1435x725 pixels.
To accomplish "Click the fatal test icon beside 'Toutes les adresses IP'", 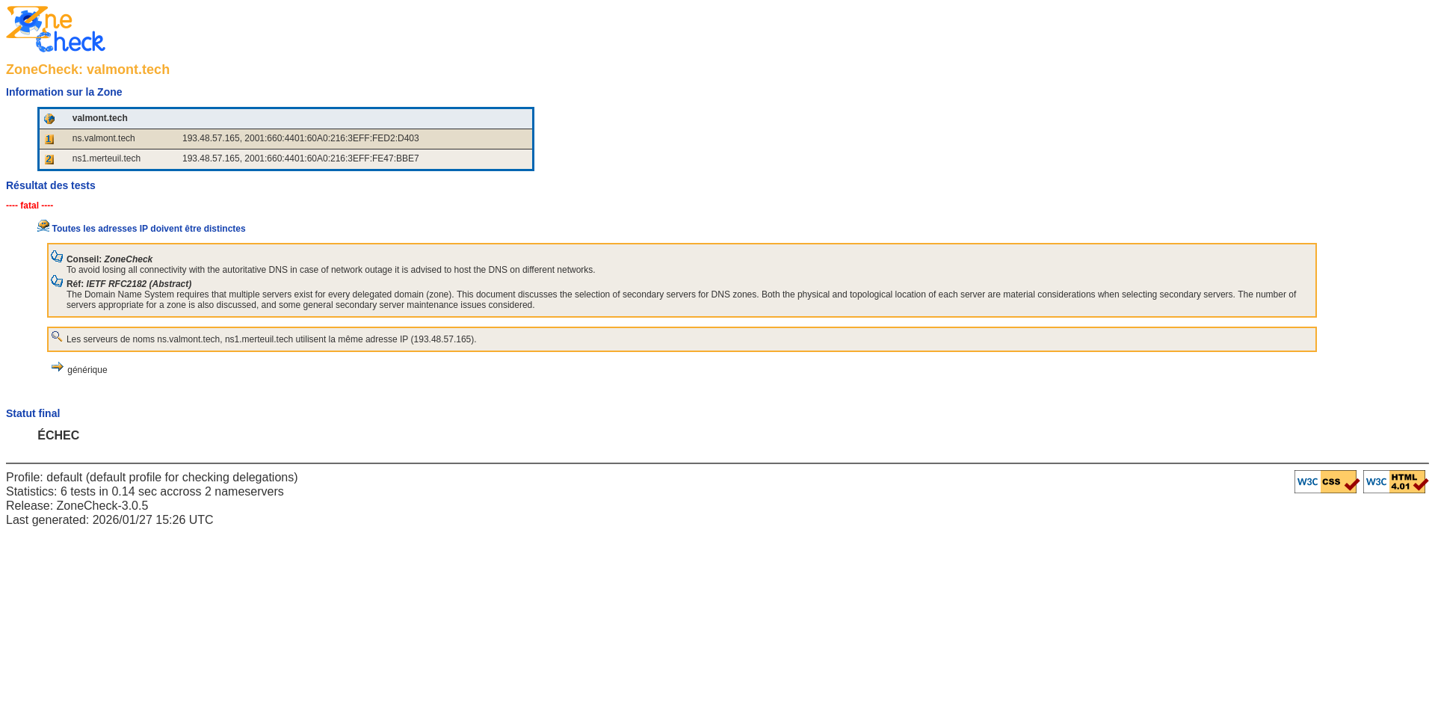I will pyautogui.click(x=43, y=226).
